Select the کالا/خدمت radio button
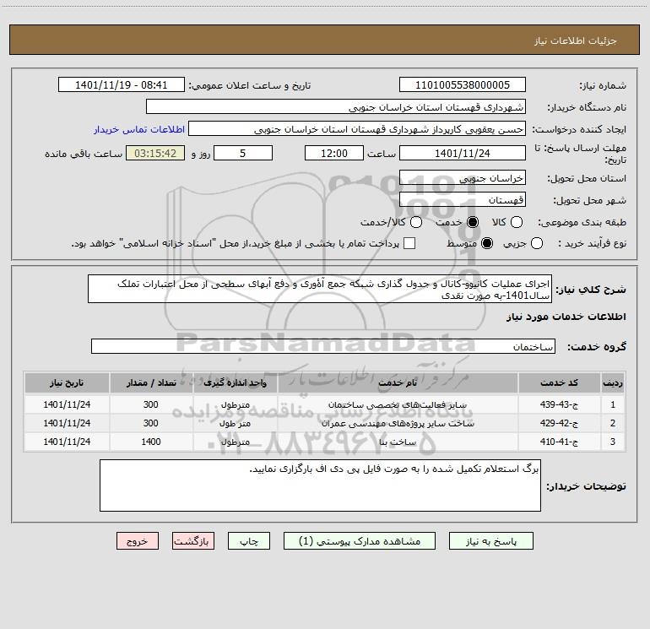 tap(416, 222)
